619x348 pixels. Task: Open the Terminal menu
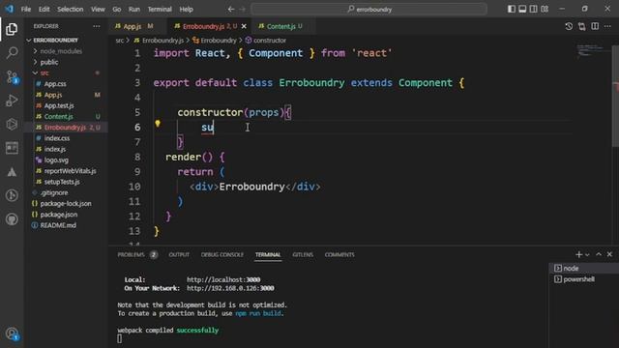[x=160, y=9]
